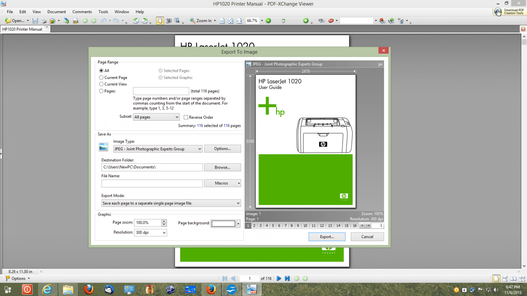Click the green zoom out minus icon
Image resolution: width=527 pixels, height=296 pixels.
coord(268,21)
